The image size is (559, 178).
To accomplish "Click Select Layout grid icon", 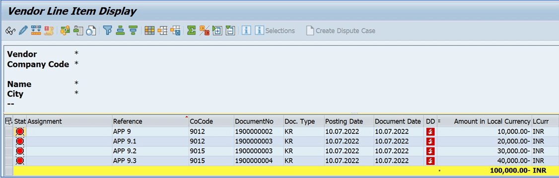I will tap(162, 31).
